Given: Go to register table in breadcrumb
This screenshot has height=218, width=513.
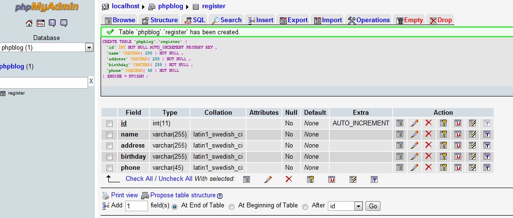Looking at the screenshot, I should 214,6.
